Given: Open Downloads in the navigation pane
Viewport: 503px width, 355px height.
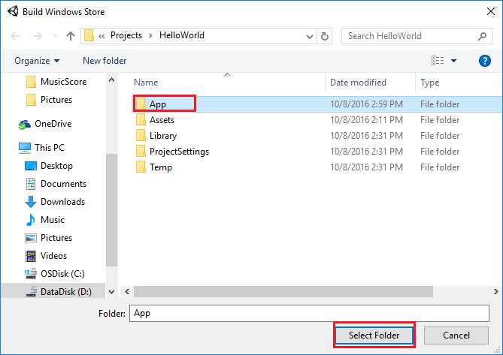Looking at the screenshot, I should point(62,202).
